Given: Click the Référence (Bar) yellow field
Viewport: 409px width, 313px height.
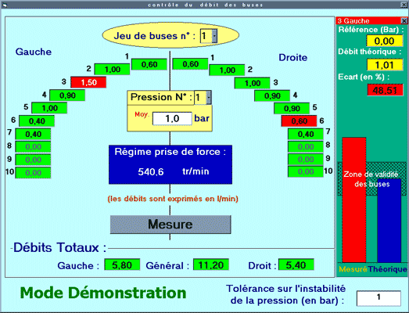Looking at the screenshot, I should tap(385, 41).
